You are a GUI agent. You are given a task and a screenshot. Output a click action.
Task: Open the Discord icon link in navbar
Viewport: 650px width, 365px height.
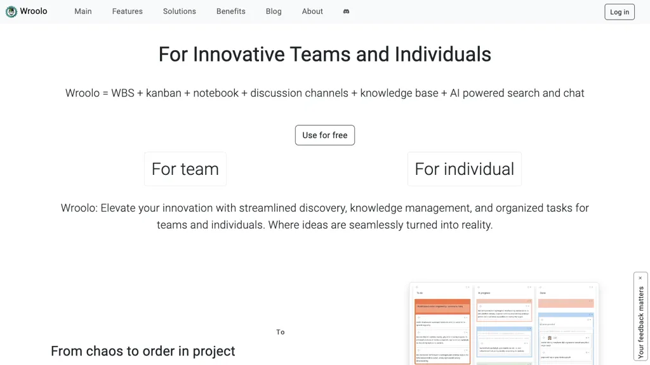coord(346,11)
